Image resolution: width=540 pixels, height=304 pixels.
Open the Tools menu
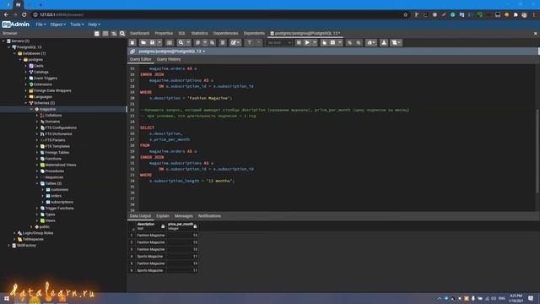77,24
